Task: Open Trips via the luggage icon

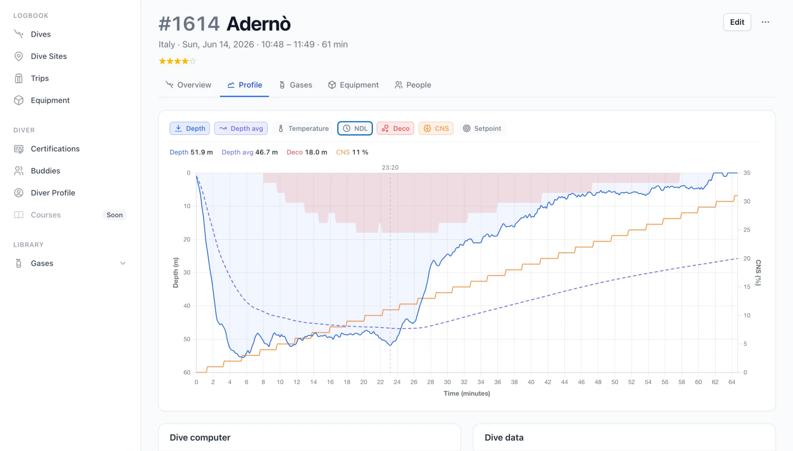Action: pyautogui.click(x=19, y=78)
